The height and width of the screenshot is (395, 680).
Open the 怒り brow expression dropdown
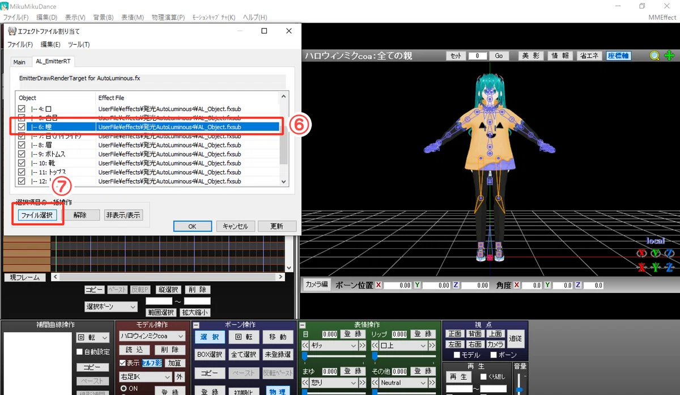click(x=335, y=383)
